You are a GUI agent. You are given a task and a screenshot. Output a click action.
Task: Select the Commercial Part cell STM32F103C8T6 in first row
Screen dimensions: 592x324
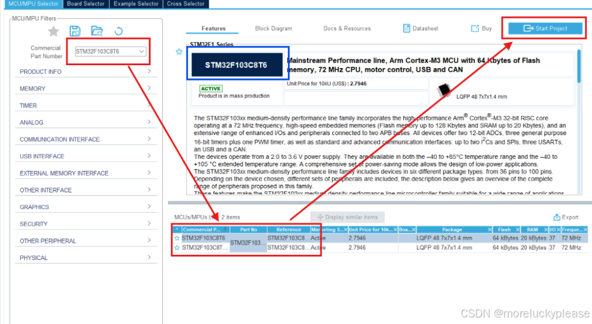pos(204,238)
